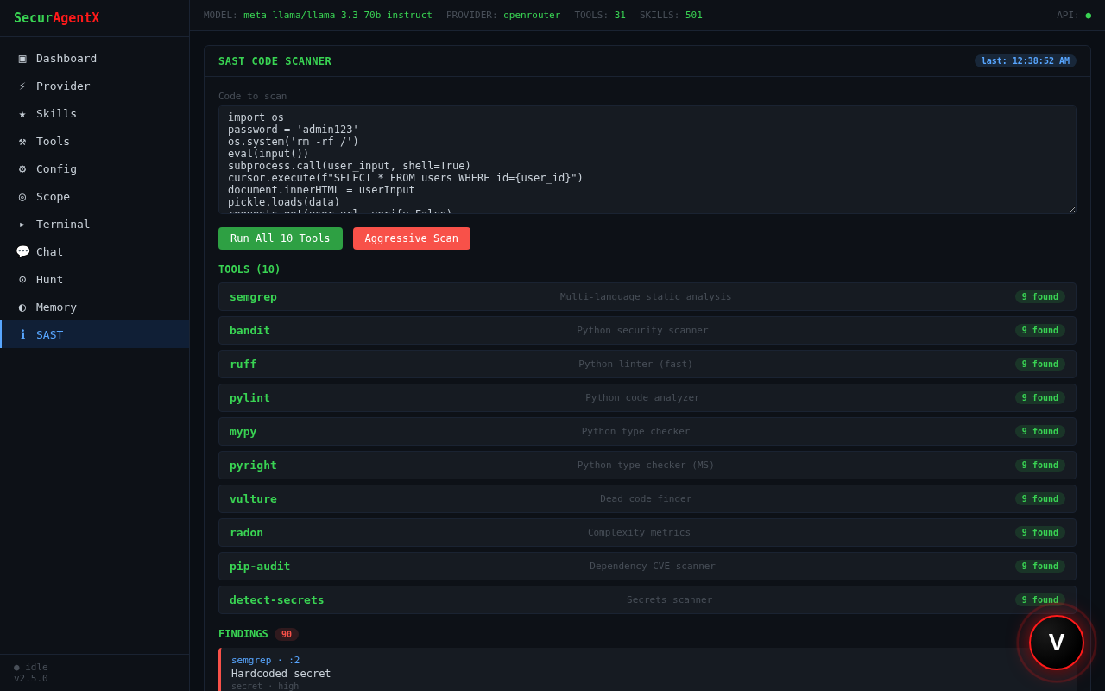Select the bandit tool row
This screenshot has width=1105, height=691.
tap(647, 330)
